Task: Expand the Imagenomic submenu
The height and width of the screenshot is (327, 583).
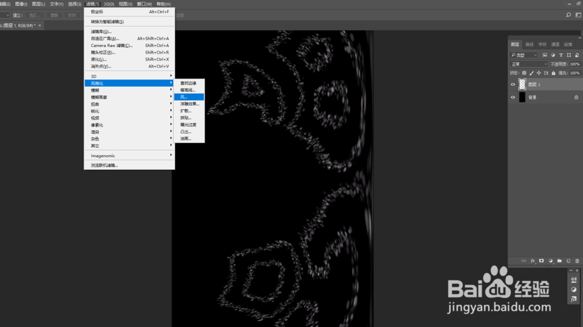Action: pyautogui.click(x=129, y=156)
